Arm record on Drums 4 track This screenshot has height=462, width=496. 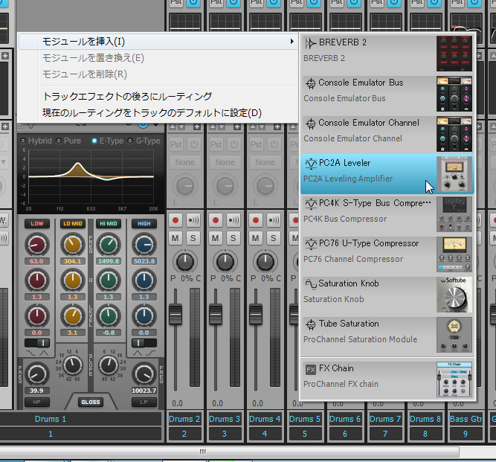click(x=256, y=220)
